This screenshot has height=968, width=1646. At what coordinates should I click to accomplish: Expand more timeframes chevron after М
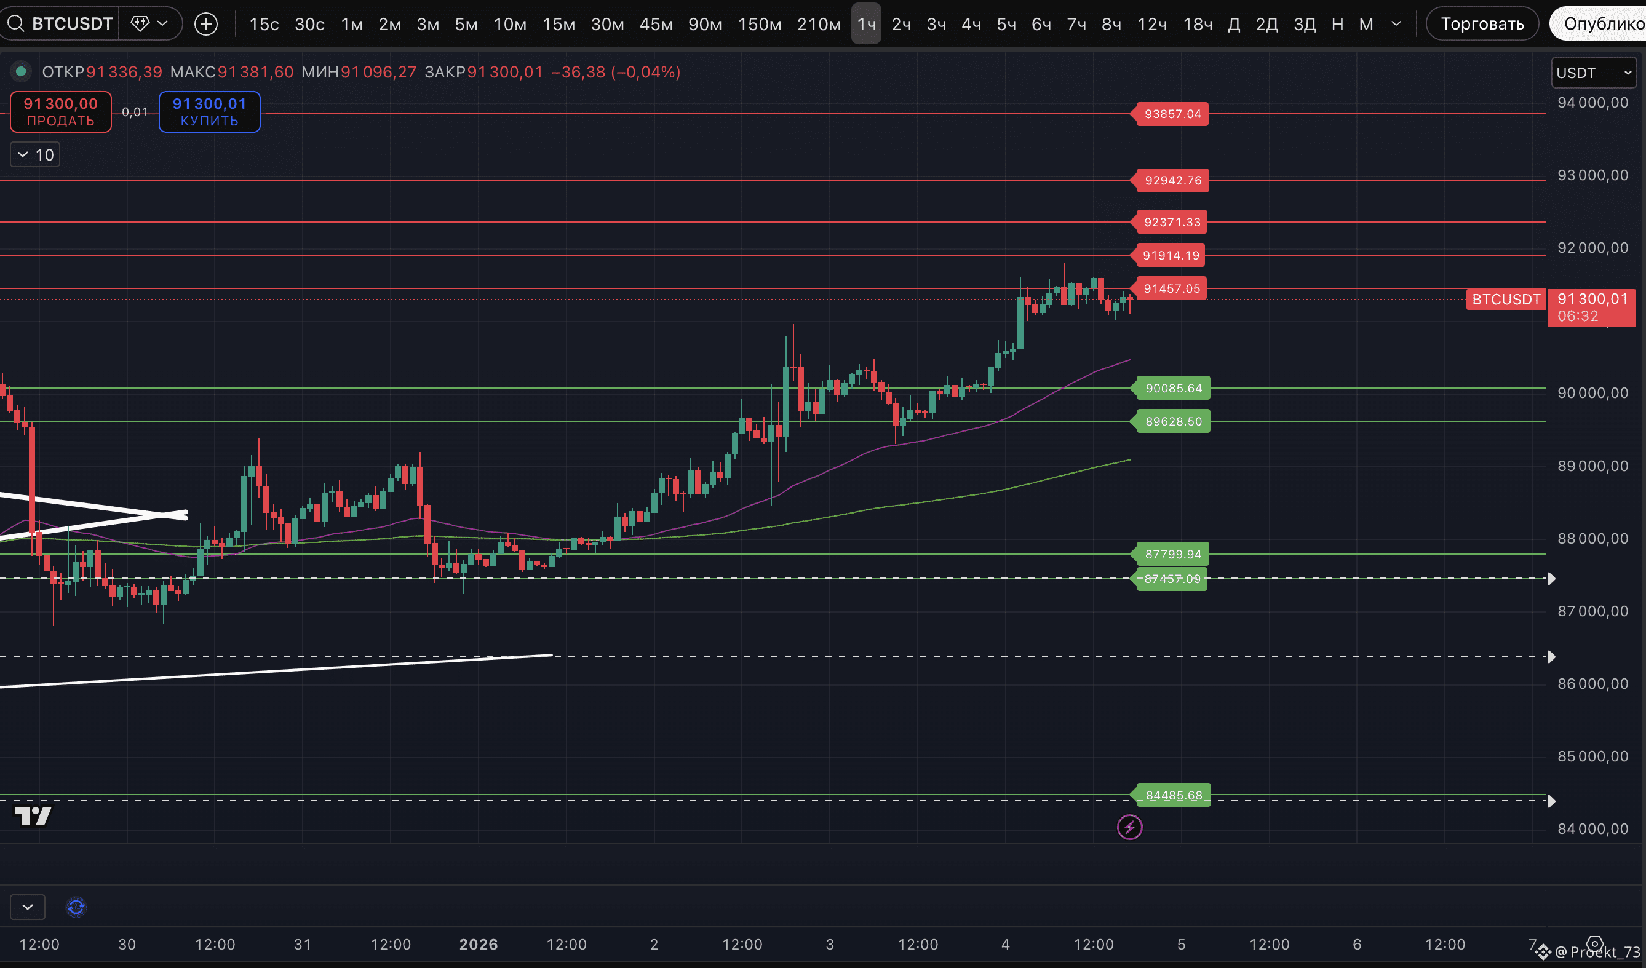[x=1396, y=24]
